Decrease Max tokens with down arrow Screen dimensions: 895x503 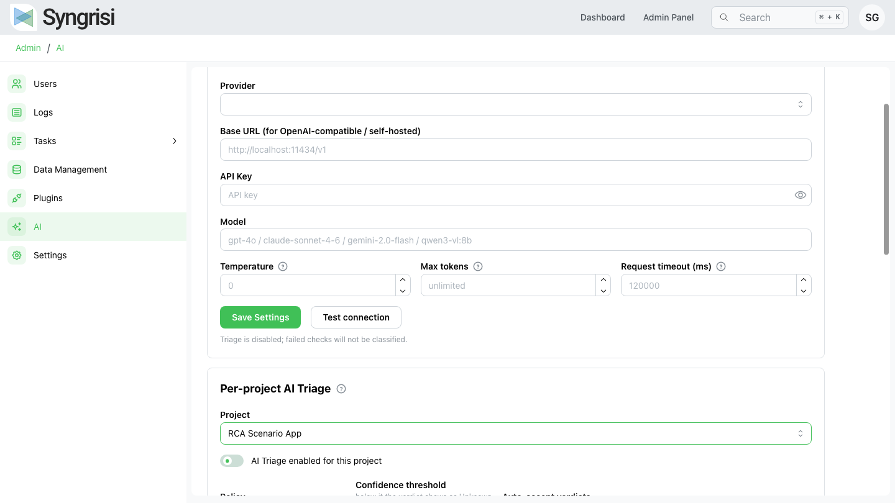pyautogui.click(x=603, y=291)
